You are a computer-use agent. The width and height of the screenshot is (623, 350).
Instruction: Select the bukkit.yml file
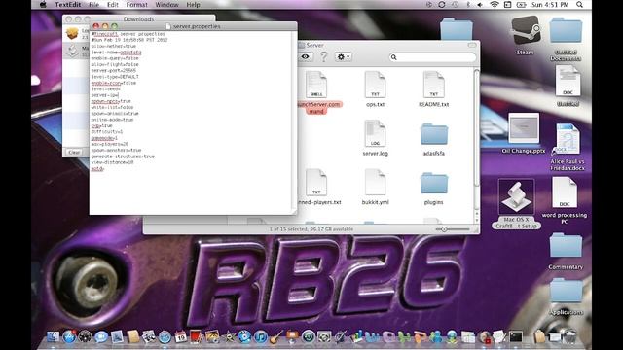tap(375, 187)
